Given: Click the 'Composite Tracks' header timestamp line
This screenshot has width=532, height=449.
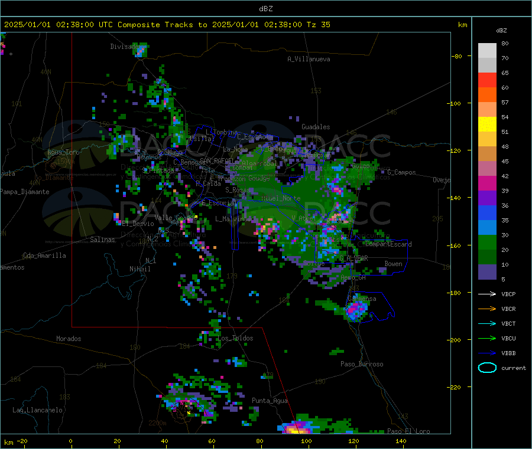Looking at the screenshot, I should click(167, 25).
